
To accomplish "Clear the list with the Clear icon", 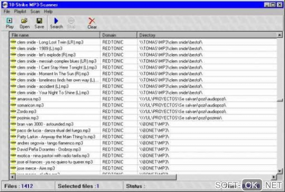I will (92, 23).
